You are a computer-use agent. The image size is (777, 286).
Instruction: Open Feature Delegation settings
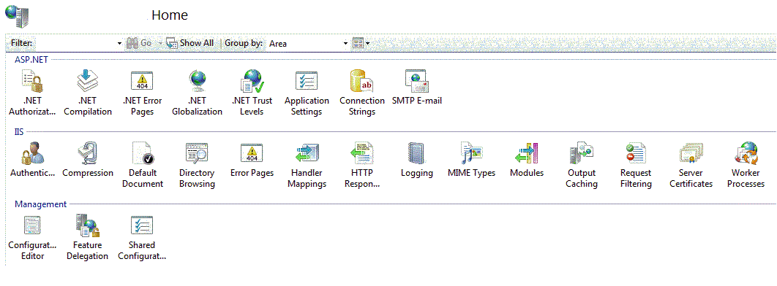pyautogui.click(x=88, y=238)
